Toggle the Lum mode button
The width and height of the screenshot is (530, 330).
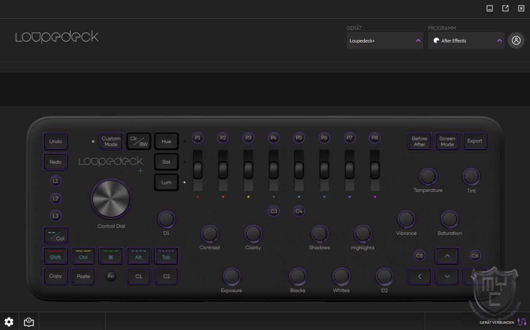point(166,182)
